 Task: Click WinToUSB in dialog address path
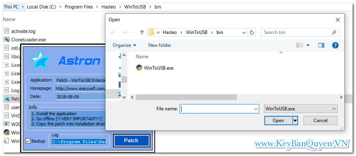coord(197,32)
